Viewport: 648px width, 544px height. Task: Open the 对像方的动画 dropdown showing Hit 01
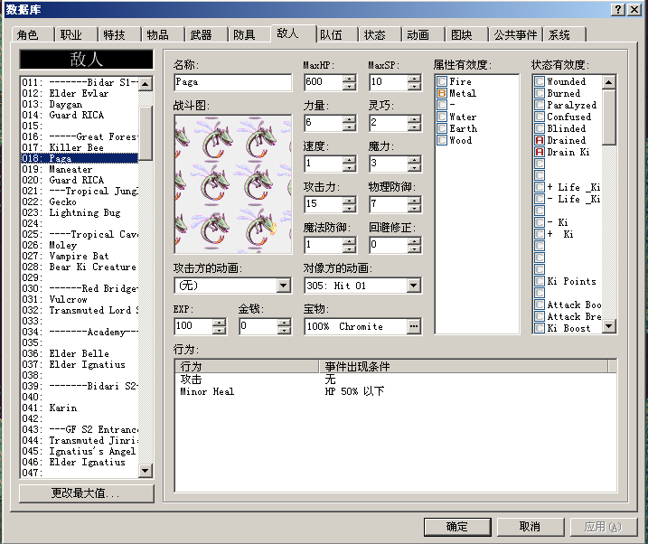pos(413,286)
